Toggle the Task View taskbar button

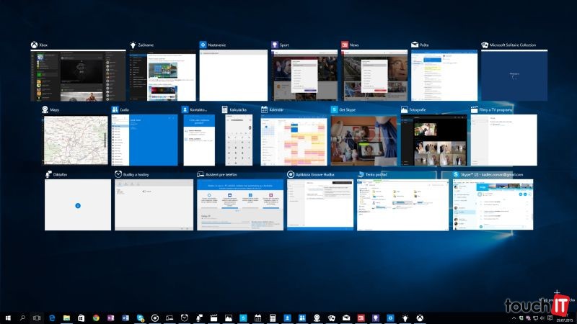[37, 318]
